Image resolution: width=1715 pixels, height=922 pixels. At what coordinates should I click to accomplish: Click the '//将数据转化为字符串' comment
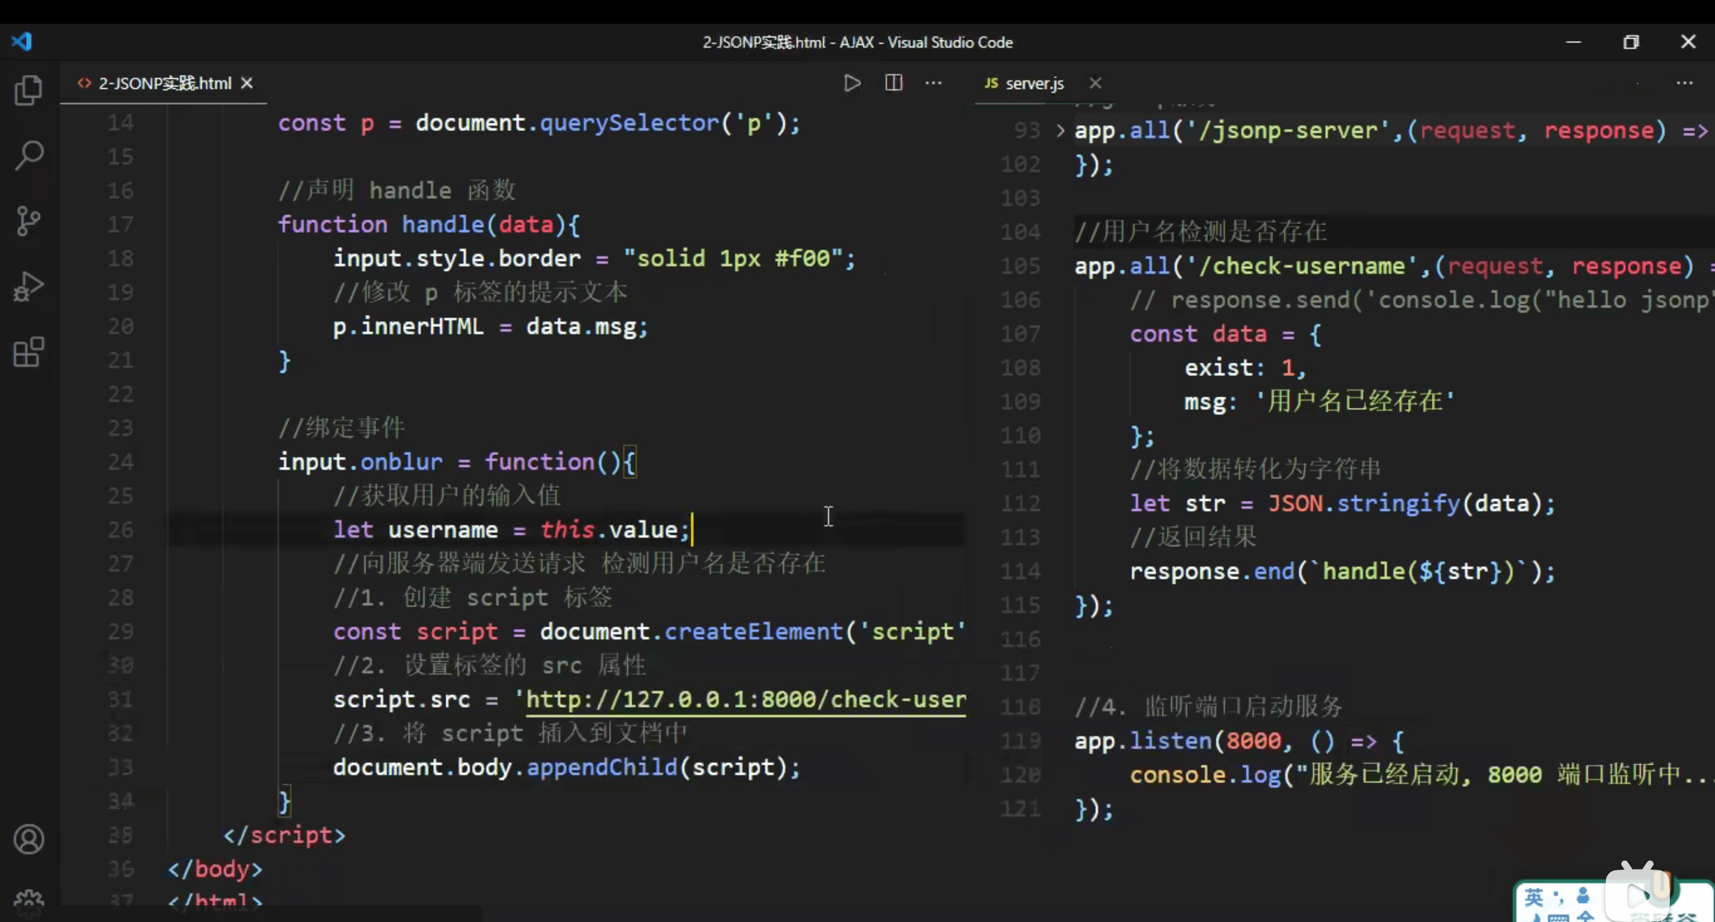point(1256,470)
